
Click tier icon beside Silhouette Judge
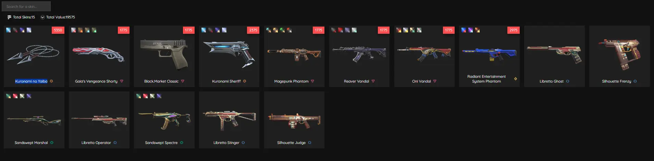(x=310, y=143)
